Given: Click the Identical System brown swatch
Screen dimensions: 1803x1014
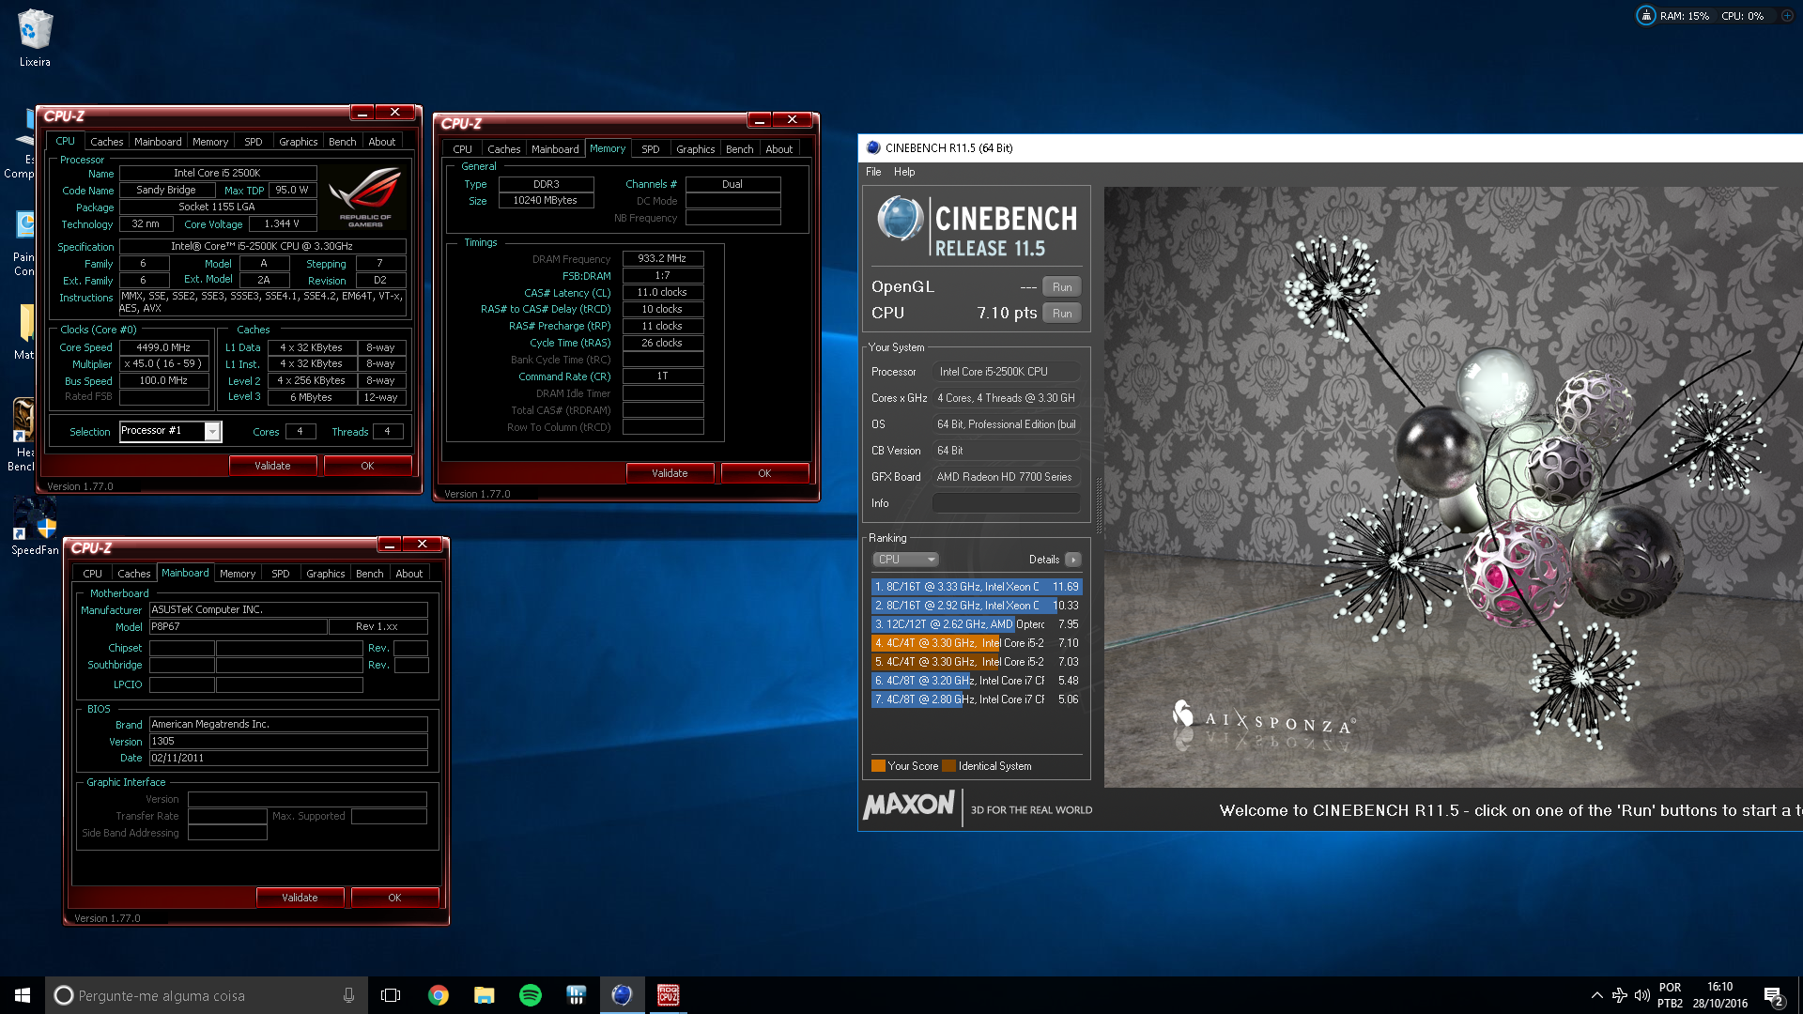Looking at the screenshot, I should (x=948, y=766).
